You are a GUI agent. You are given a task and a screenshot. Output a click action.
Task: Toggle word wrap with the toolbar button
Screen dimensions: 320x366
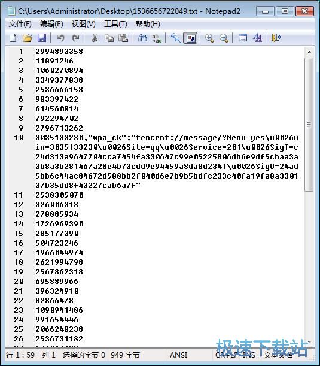tap(190, 38)
